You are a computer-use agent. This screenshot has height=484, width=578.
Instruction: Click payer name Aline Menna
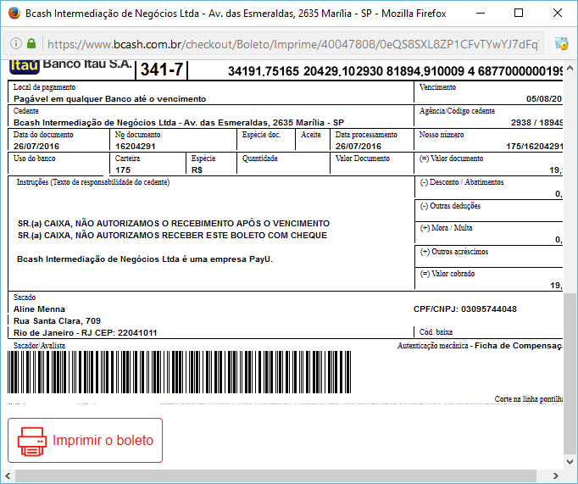point(40,309)
